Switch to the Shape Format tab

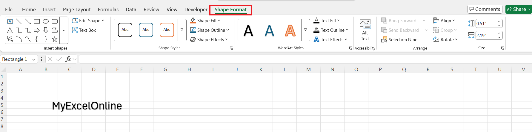[230, 9]
